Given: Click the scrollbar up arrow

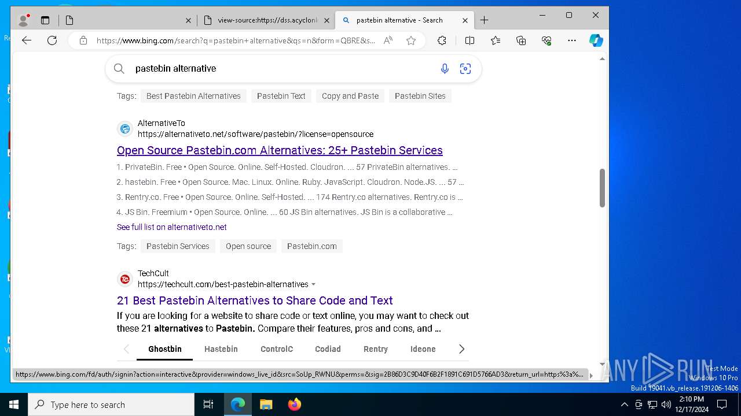Looking at the screenshot, I should (602, 59).
